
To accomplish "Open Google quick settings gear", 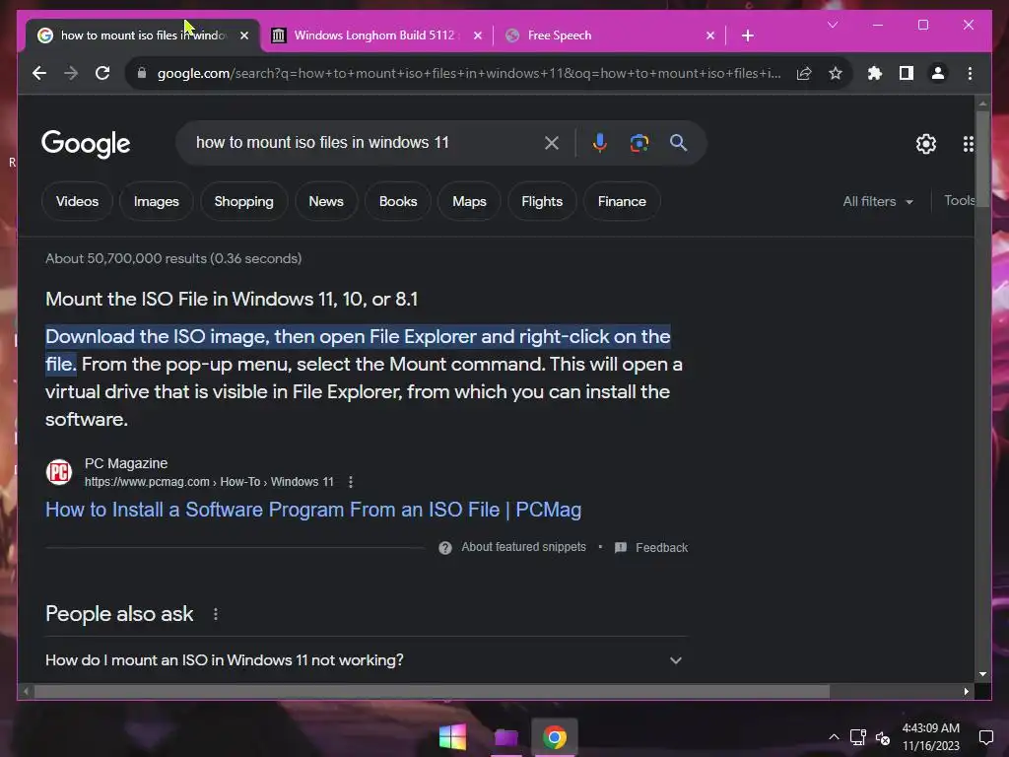I will [x=926, y=144].
